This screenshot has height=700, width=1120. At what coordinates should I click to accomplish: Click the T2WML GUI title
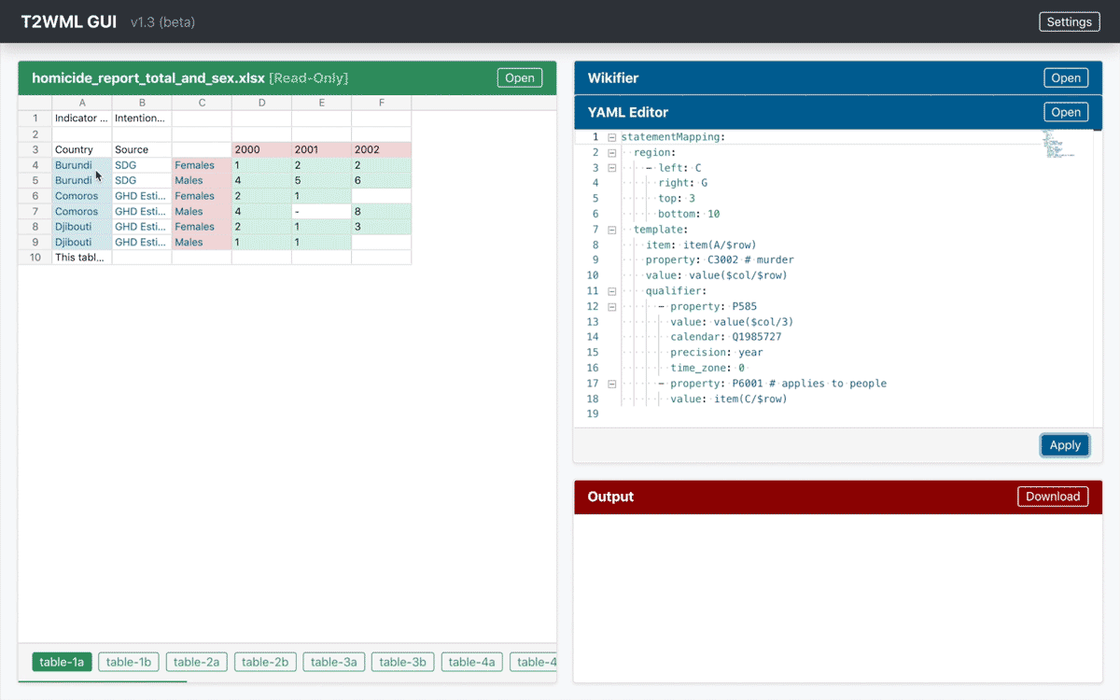[71, 21]
